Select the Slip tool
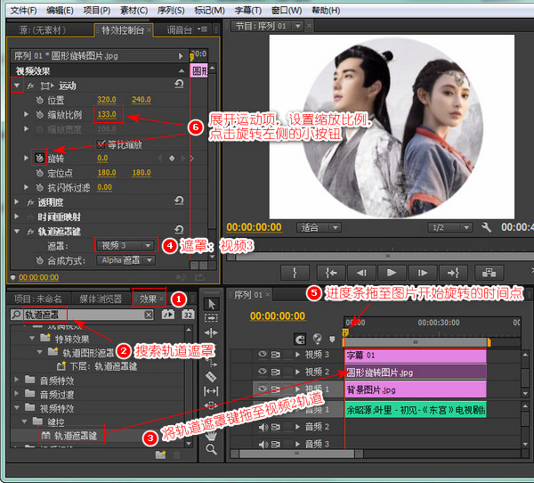The image size is (534, 483). [212, 391]
